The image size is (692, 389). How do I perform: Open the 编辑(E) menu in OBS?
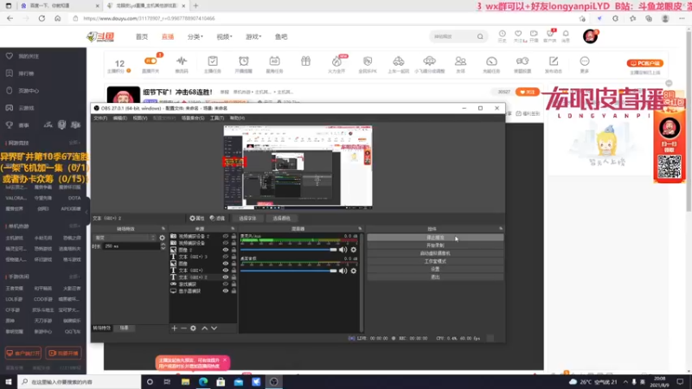tap(120, 118)
